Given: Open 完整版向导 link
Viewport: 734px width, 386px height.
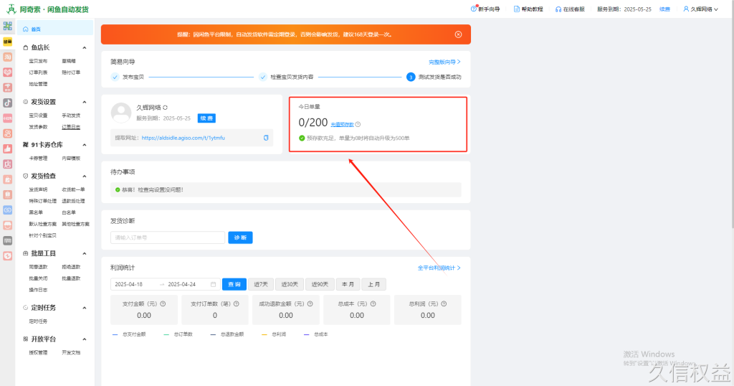Looking at the screenshot, I should point(444,62).
